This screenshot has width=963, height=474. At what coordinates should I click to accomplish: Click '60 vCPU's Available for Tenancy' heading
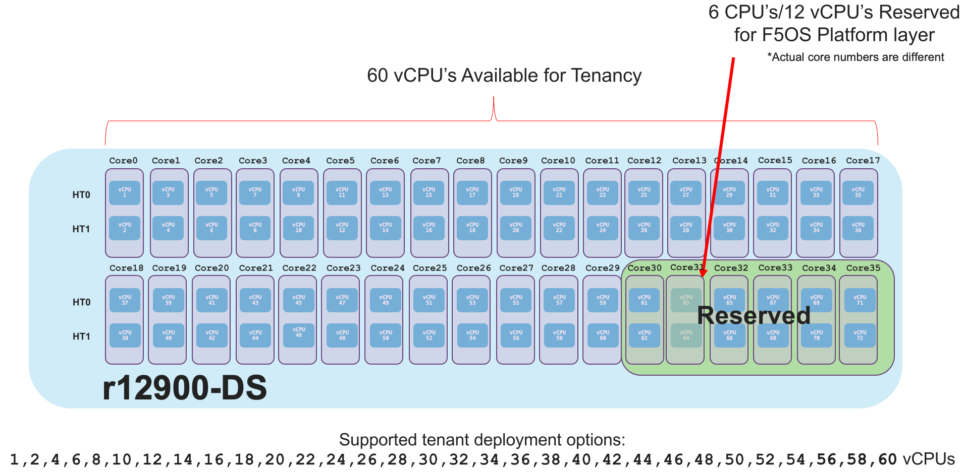coord(504,76)
